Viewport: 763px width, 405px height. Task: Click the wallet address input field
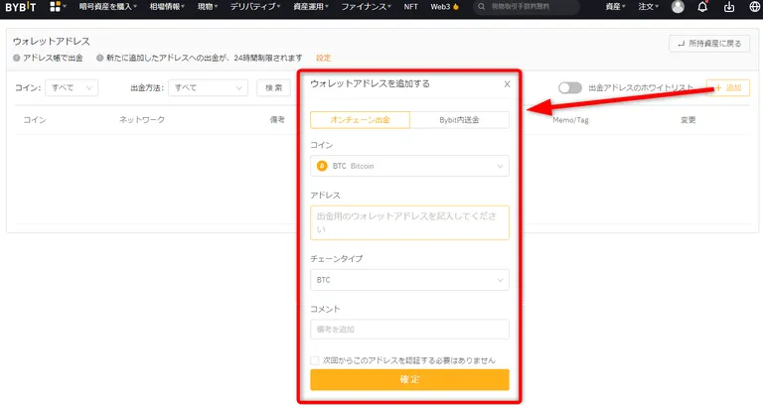[409, 222]
